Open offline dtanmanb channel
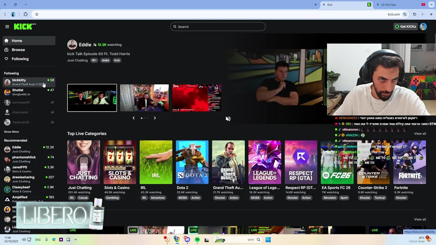The width and height of the screenshot is (436, 245). tap(29, 112)
